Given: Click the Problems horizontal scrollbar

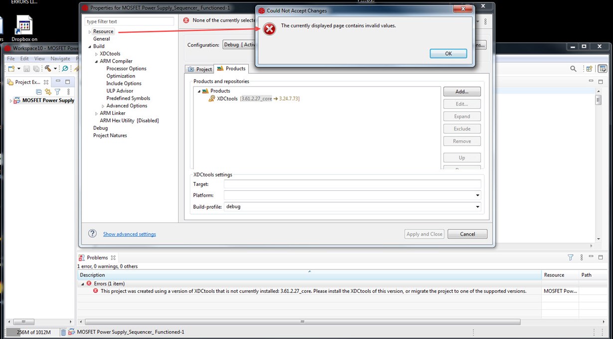Looking at the screenshot, I should click(x=302, y=322).
